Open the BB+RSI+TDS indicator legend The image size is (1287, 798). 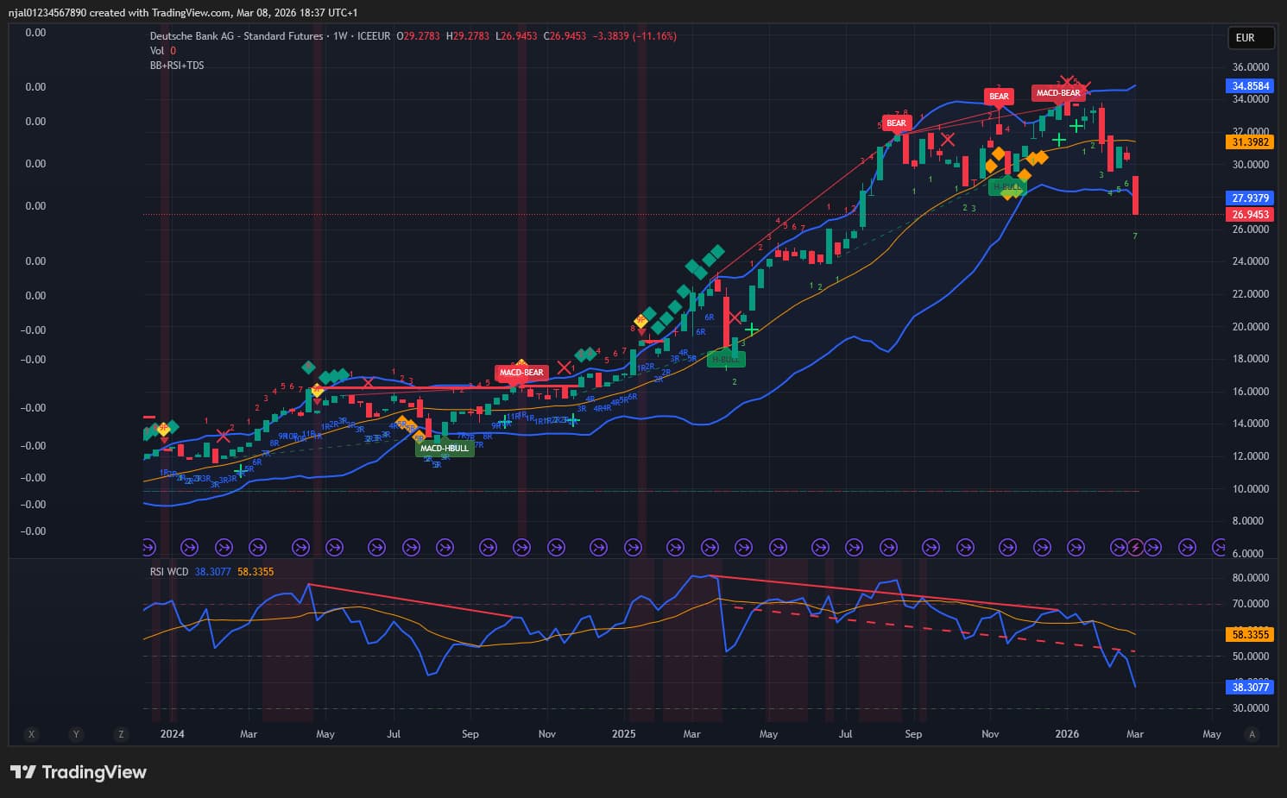(177, 66)
